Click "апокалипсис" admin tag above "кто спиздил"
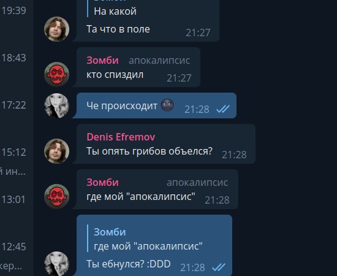The height and width of the screenshot is (276, 337). click(x=159, y=61)
